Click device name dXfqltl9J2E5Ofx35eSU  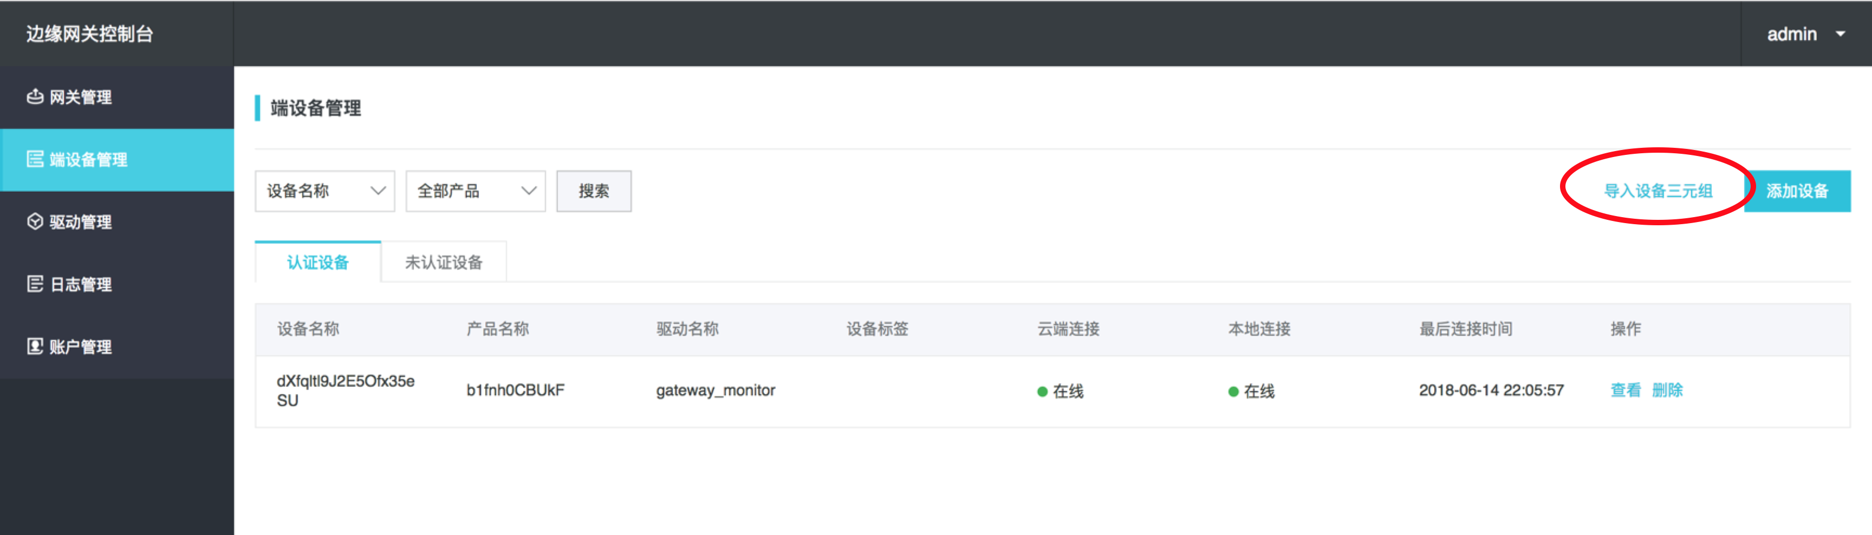click(x=346, y=391)
